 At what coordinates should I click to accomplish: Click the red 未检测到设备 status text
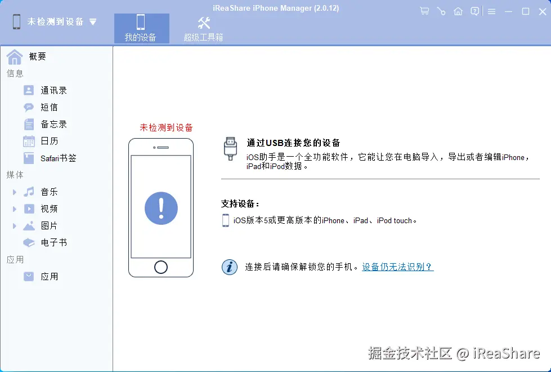coord(166,127)
